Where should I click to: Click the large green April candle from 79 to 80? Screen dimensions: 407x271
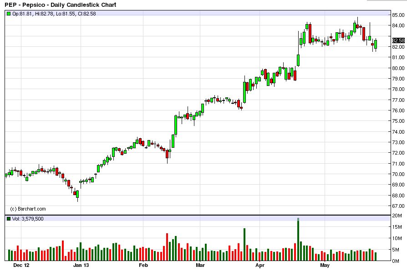point(286,74)
